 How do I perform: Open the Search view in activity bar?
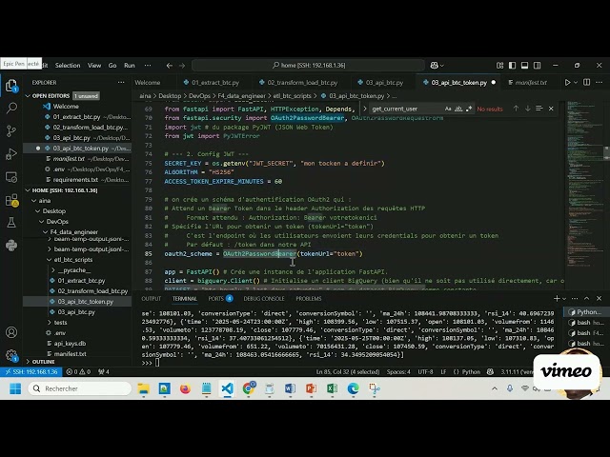point(11,108)
